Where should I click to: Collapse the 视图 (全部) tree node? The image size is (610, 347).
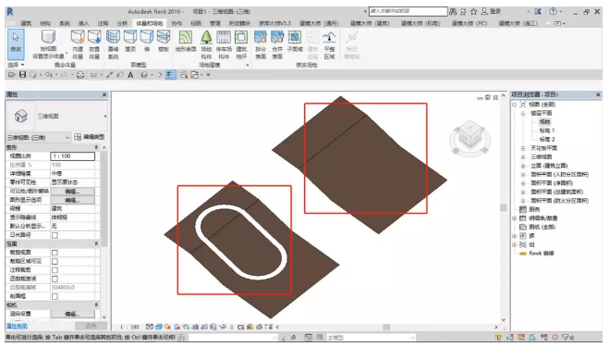tap(514, 105)
